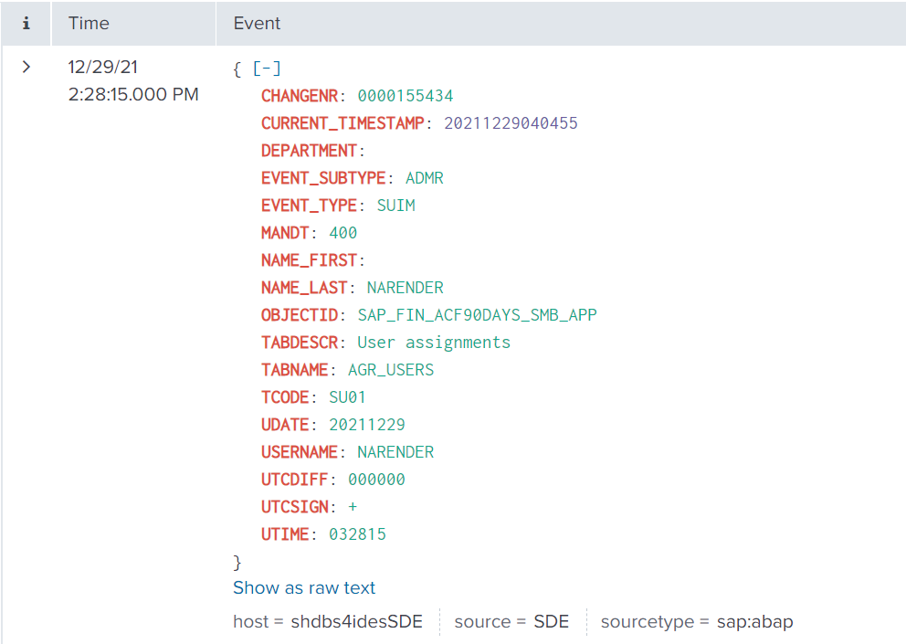This screenshot has height=644, width=906.
Task: Expand the event row chevron
Action: (26, 67)
